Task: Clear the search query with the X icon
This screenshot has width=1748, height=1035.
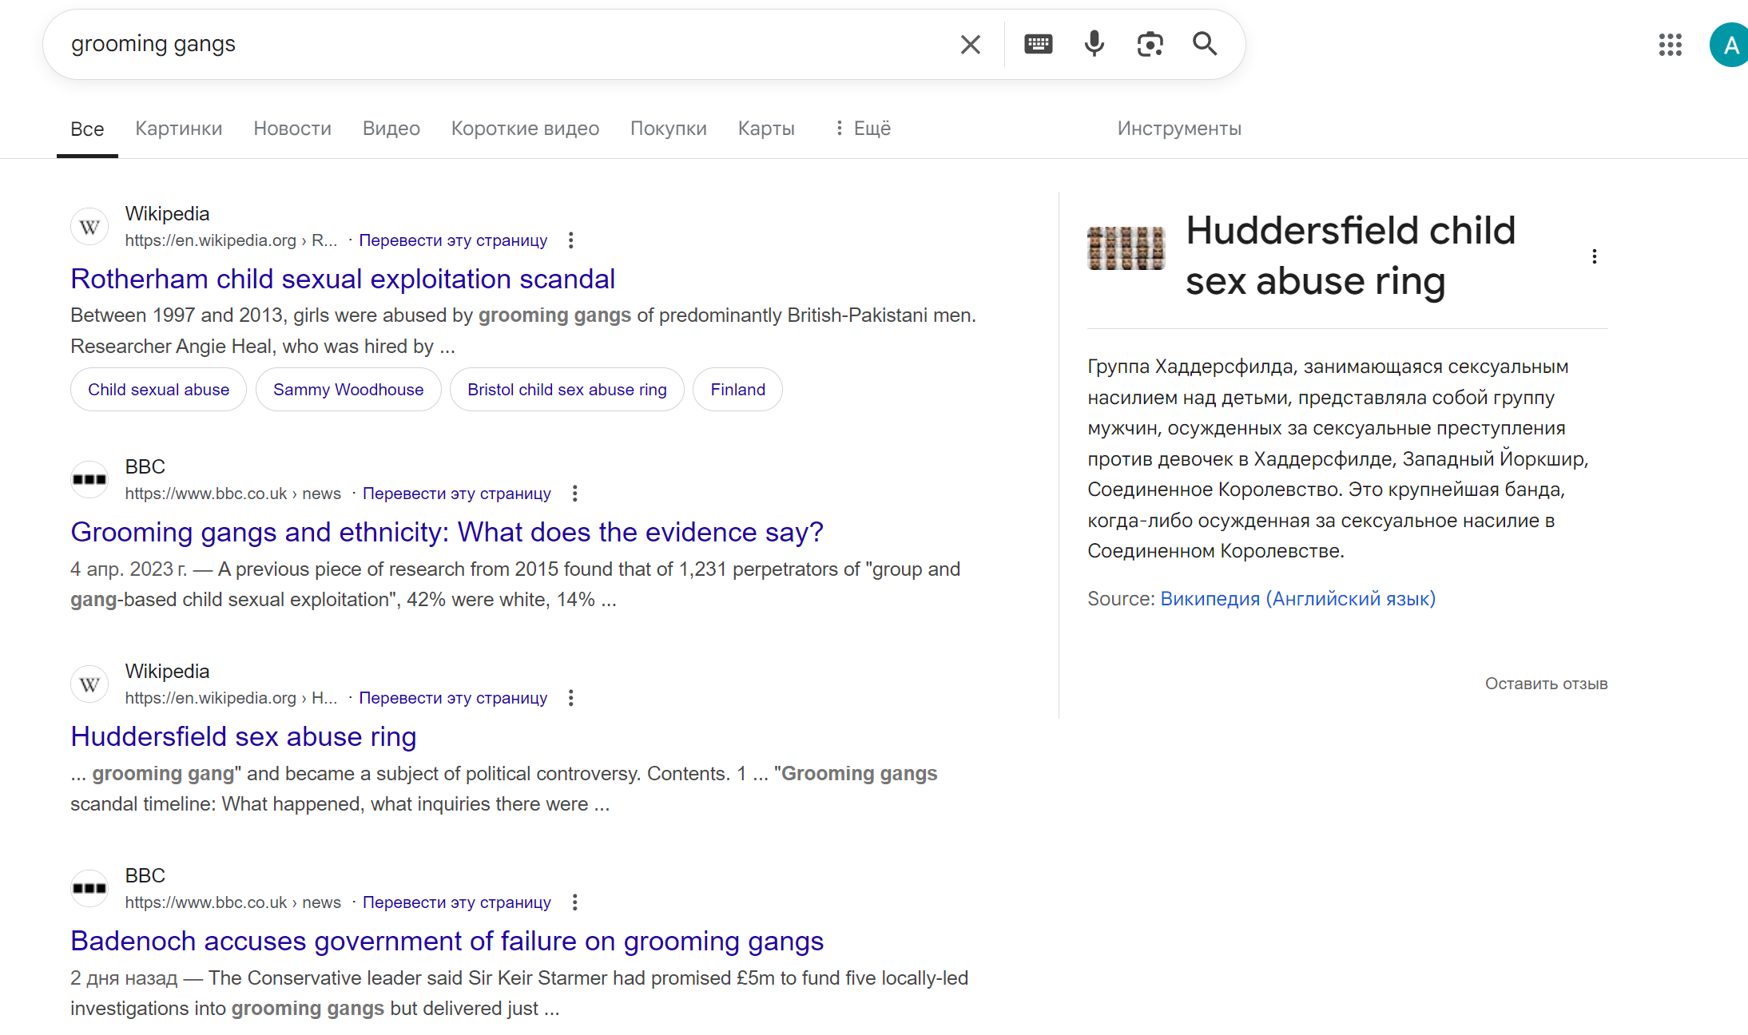Action: pyautogui.click(x=970, y=45)
